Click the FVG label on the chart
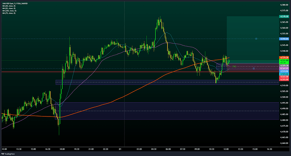Screen dimensions: 291x156 point(234,66)
